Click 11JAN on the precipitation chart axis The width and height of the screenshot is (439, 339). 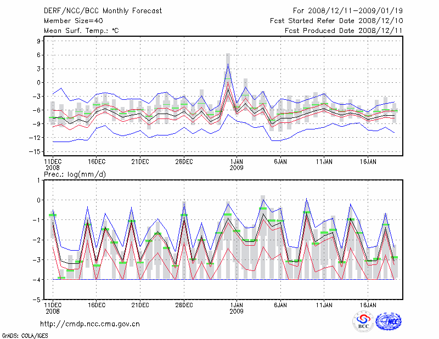(x=324, y=304)
